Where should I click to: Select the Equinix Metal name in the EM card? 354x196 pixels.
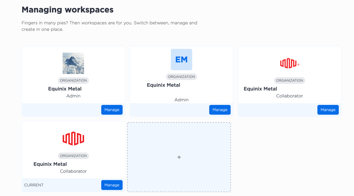[164, 85]
